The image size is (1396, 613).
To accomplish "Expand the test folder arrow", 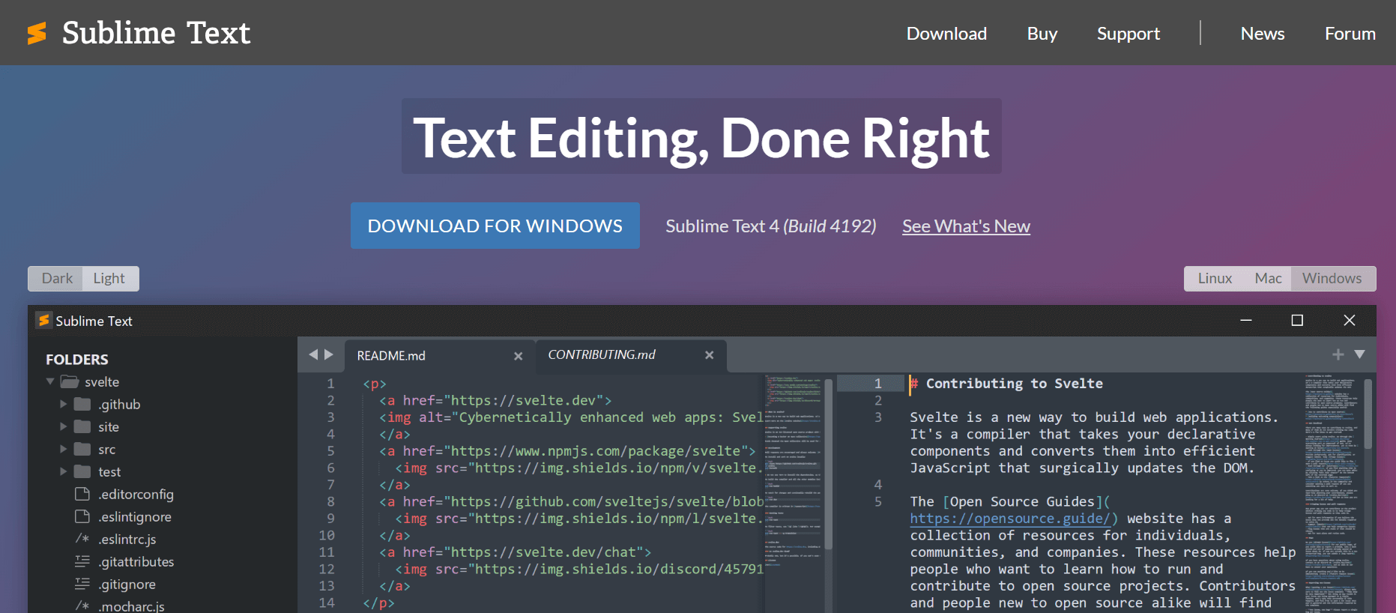I will pos(64,471).
